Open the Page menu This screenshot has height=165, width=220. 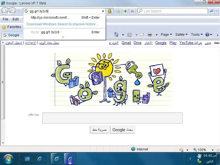pos(166,35)
